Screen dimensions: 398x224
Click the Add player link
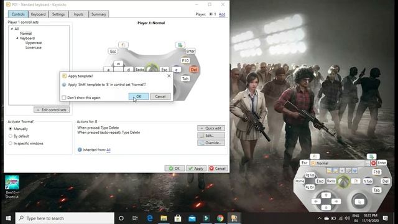point(222,14)
